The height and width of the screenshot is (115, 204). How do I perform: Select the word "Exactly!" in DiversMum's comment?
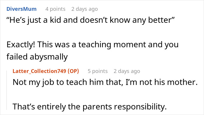[x=21, y=45]
